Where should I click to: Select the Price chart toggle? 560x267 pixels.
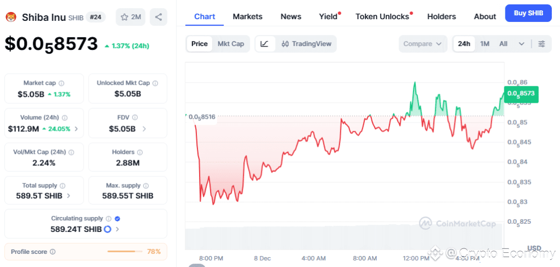click(200, 44)
